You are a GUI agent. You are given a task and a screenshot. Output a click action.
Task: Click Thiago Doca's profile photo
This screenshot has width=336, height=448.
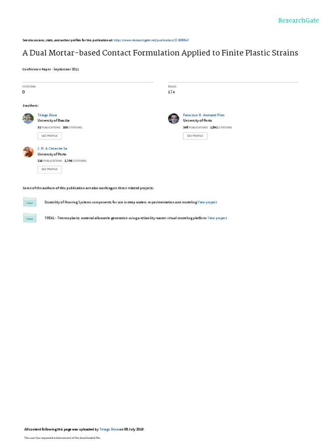coord(28,118)
